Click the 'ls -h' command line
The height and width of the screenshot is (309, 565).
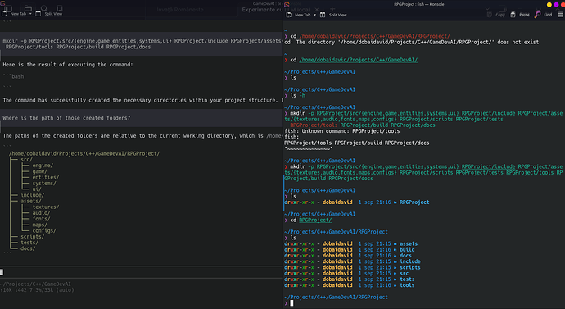point(297,96)
